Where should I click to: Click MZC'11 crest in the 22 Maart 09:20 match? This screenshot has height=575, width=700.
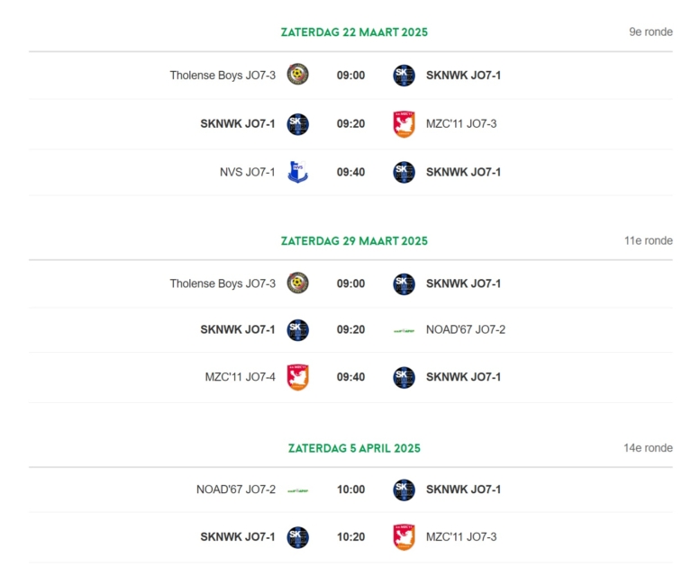coord(404,124)
